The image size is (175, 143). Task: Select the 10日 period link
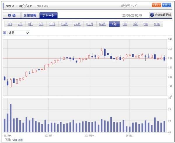point(52,24)
